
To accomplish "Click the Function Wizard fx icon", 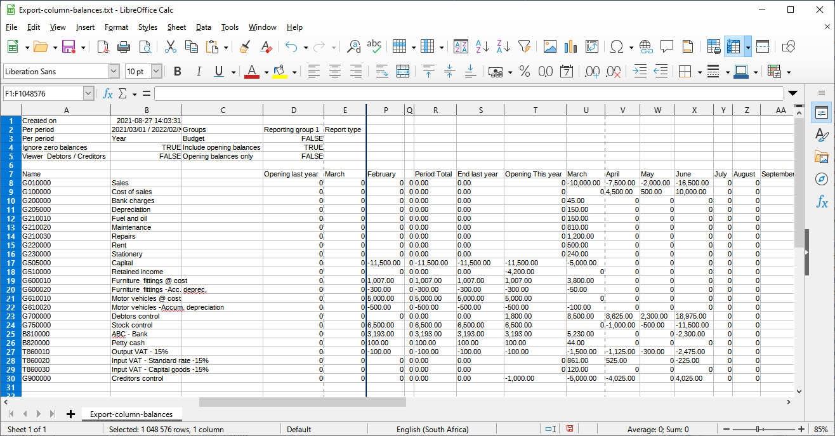I will [x=108, y=94].
